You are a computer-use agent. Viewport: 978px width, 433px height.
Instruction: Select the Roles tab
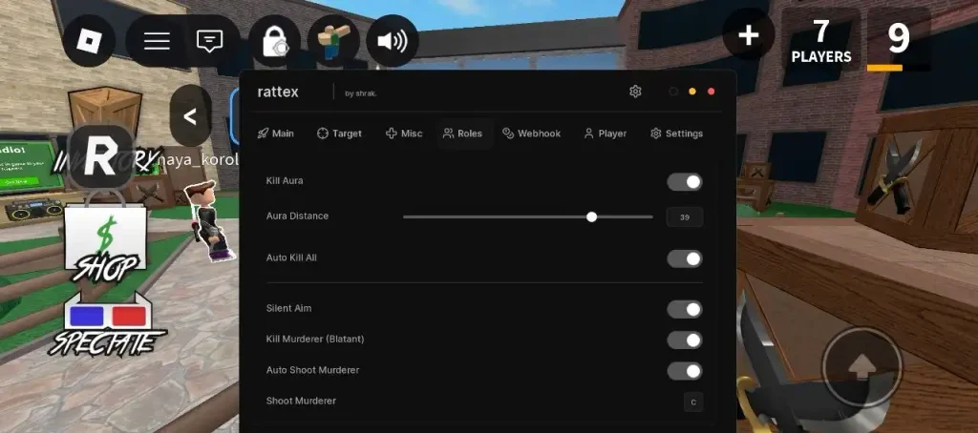click(x=463, y=134)
